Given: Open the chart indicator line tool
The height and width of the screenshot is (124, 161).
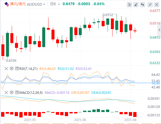Looking at the screenshot, I should coord(129,5).
